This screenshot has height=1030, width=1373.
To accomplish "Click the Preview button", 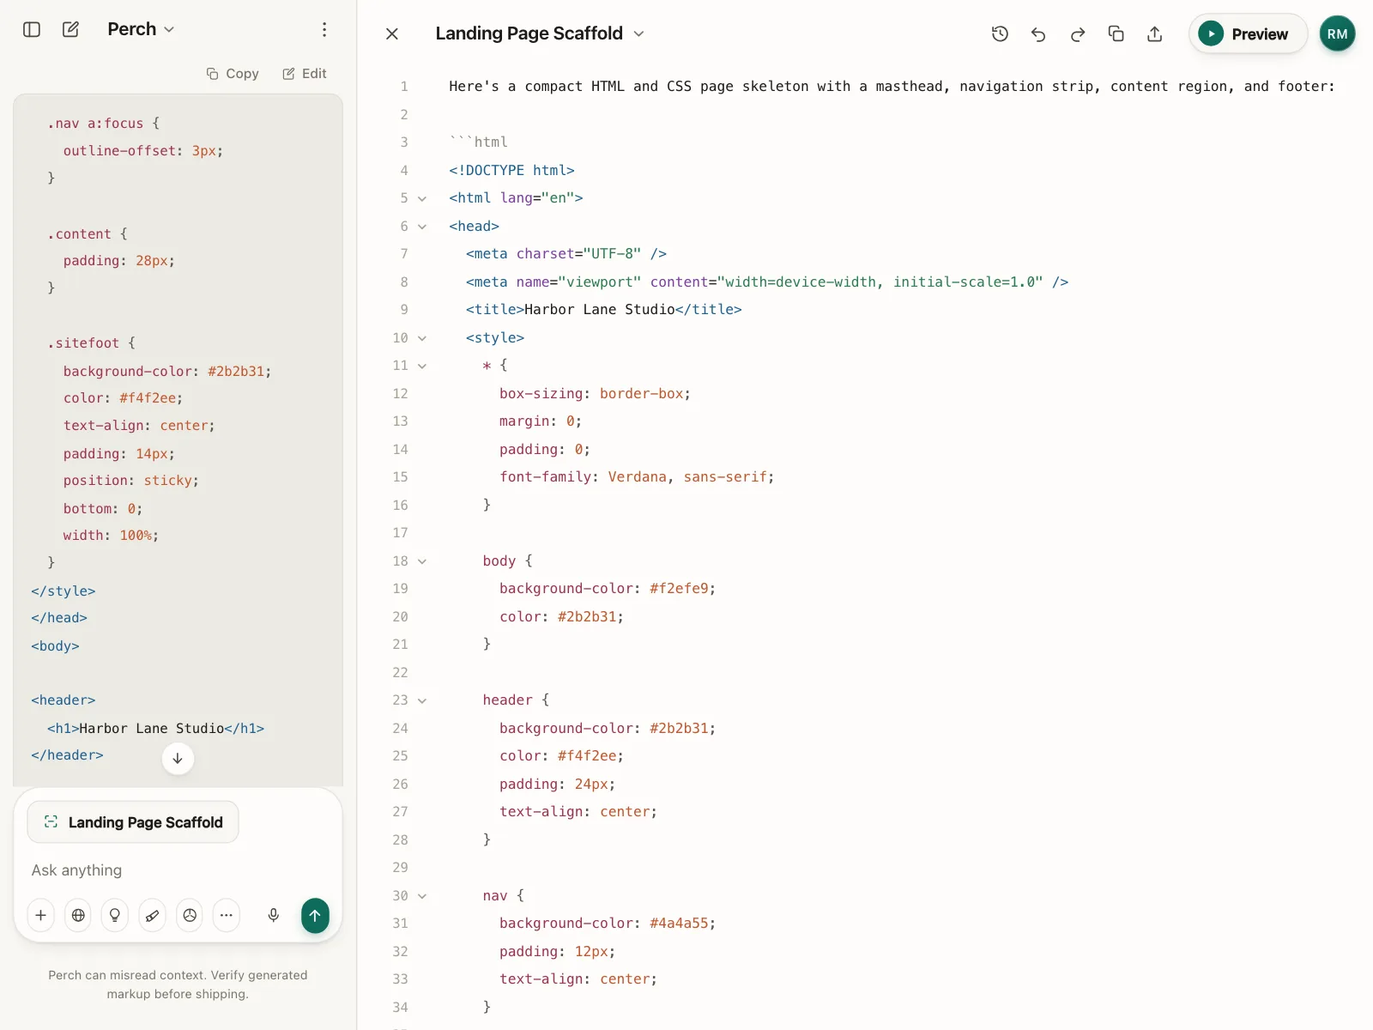I will (x=1248, y=33).
